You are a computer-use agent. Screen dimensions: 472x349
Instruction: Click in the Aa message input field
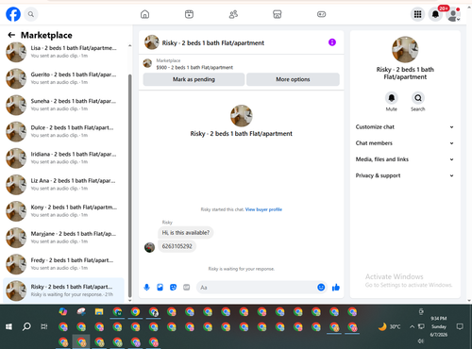[257, 288]
